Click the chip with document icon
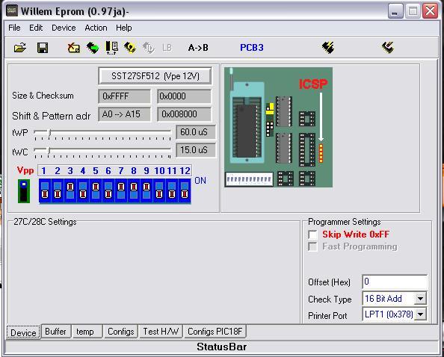Screen dimensions: 444x357 coord(111,48)
